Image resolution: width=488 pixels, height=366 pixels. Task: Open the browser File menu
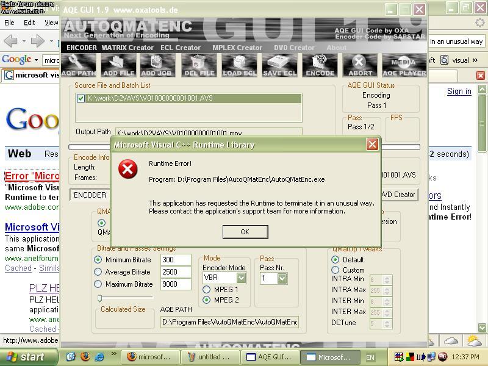(x=9, y=23)
